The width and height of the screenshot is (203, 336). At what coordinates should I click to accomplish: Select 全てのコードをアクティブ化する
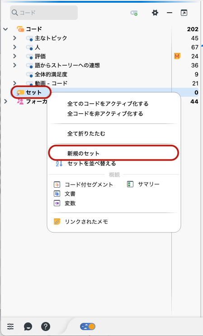click(108, 104)
